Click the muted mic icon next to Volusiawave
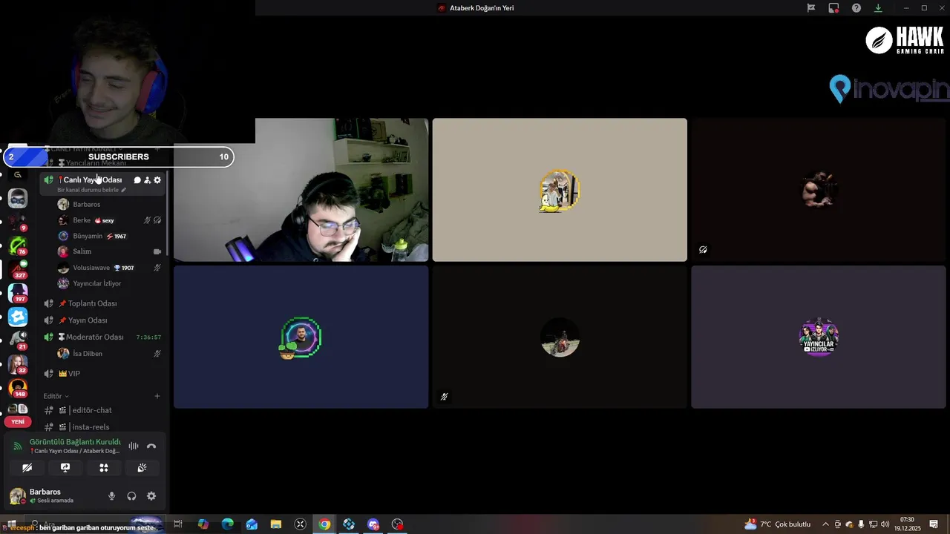Viewport: 950px width, 534px height. [x=157, y=268]
